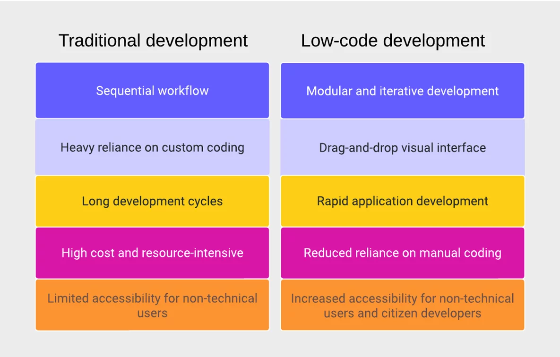Select the "Heavy reliance on custom coding" block

coord(152,147)
